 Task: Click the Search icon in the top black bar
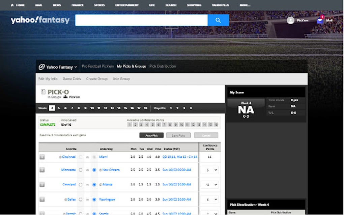(x=171, y=5)
